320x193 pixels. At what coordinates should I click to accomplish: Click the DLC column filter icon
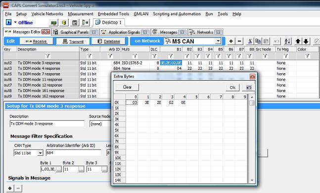tap(154, 55)
